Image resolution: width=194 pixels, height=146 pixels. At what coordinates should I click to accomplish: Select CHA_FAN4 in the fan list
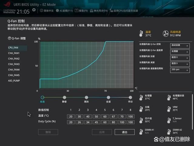14,70
